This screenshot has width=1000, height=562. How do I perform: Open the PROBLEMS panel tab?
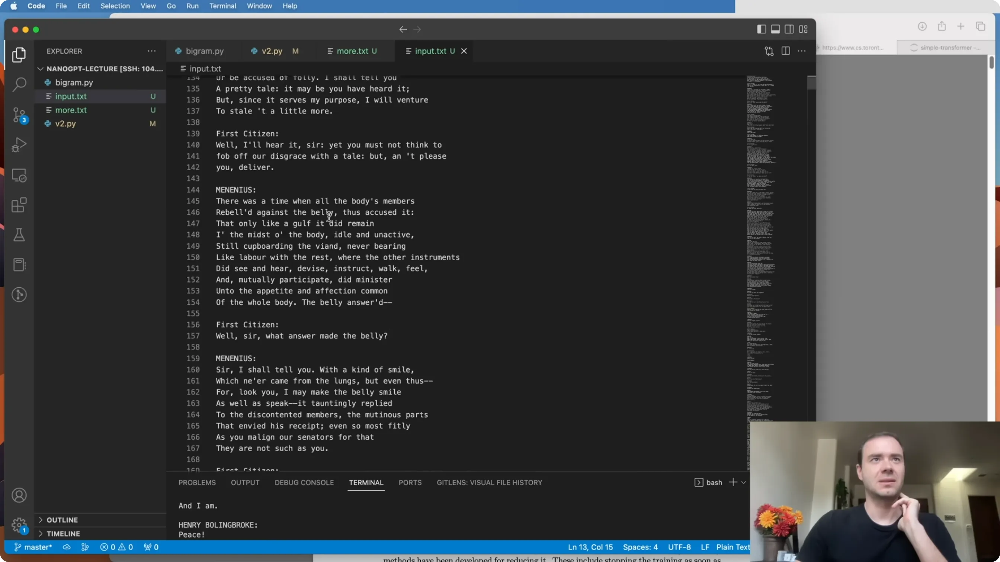pos(197,482)
